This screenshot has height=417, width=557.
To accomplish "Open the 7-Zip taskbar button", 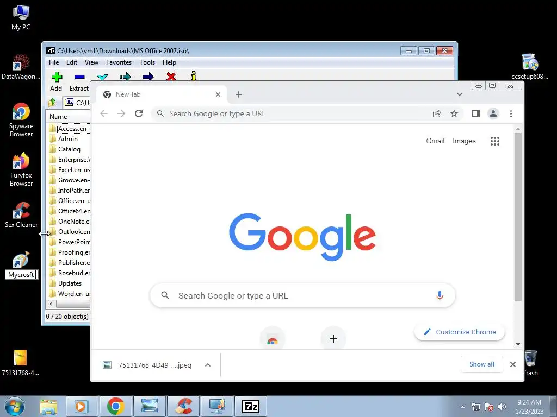I will pos(250,406).
